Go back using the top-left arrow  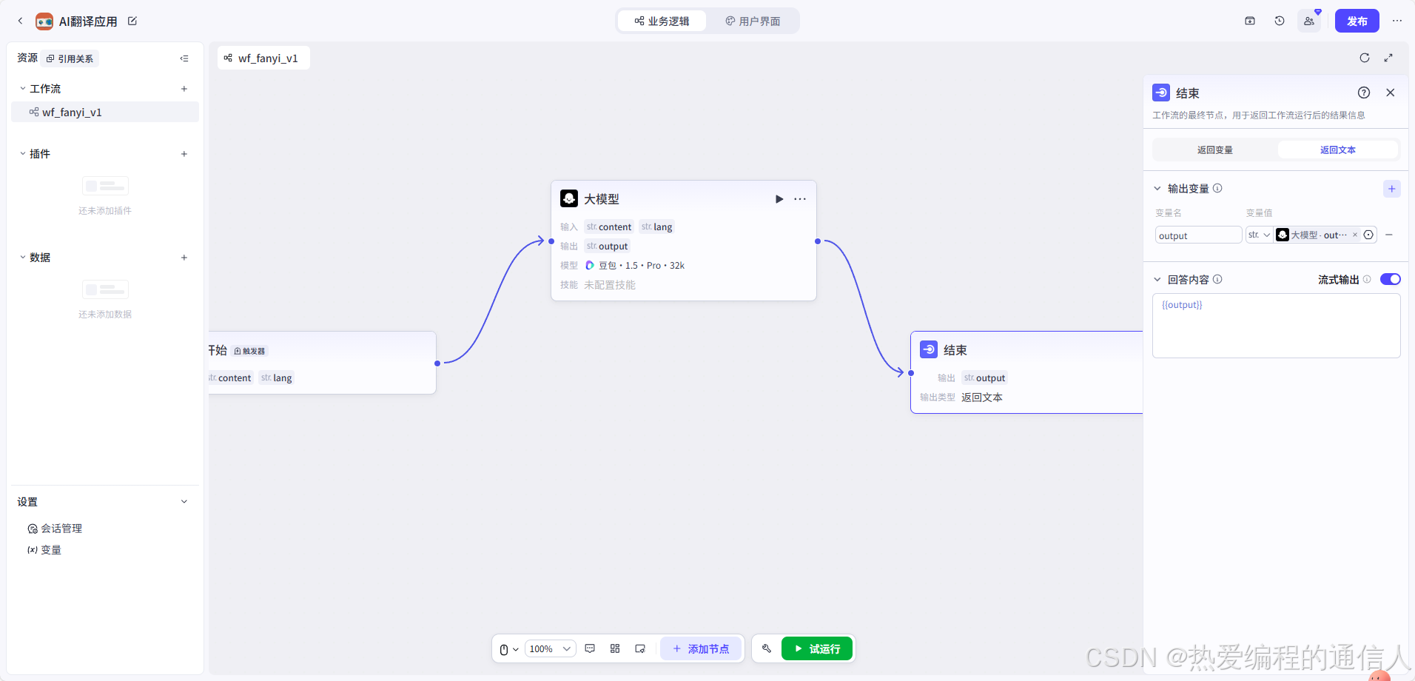[20, 21]
